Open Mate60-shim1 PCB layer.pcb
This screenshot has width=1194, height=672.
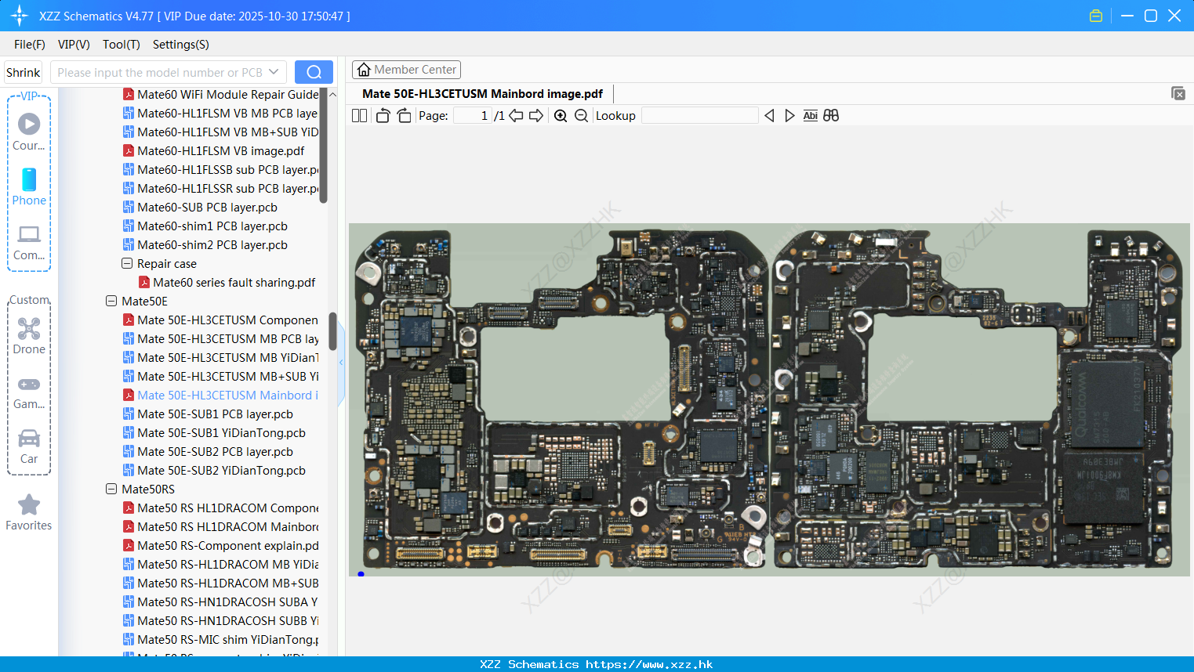click(205, 226)
